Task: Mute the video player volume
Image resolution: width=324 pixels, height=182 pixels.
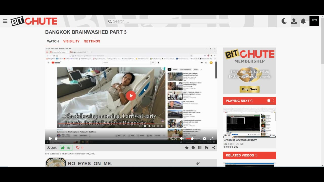Action: pos(181,139)
